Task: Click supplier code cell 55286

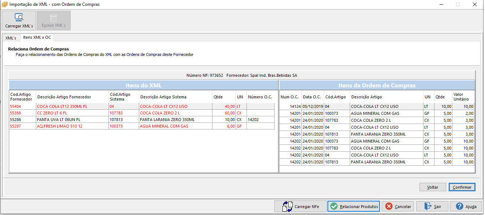Action: click(22, 120)
